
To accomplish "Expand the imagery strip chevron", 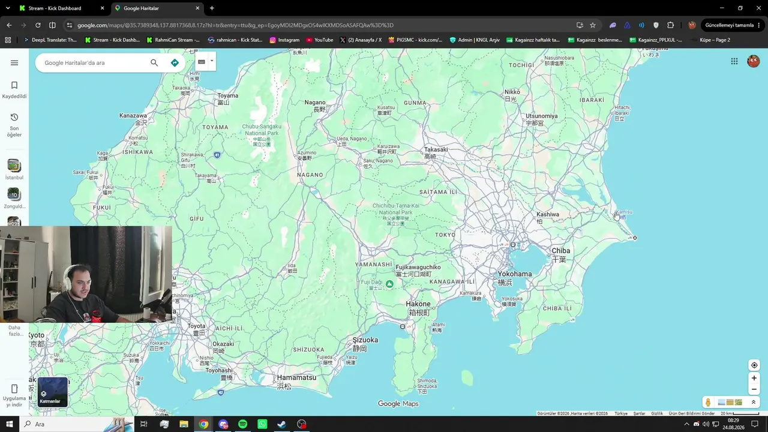I will click(x=754, y=402).
